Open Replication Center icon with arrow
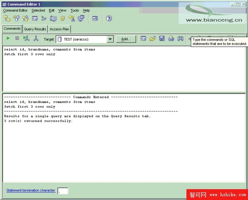This screenshot has width=248, height=200. pos(16,18)
